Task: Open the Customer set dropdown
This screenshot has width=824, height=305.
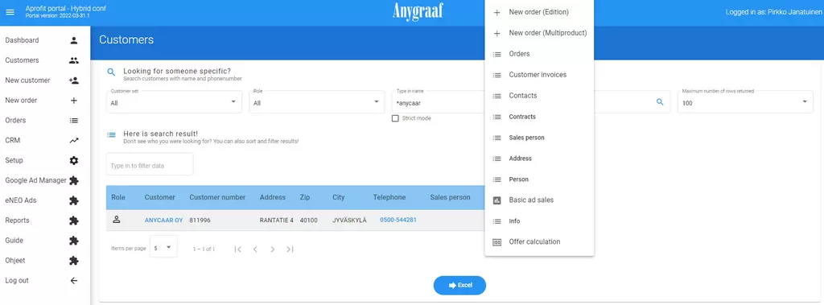Action: (174, 101)
